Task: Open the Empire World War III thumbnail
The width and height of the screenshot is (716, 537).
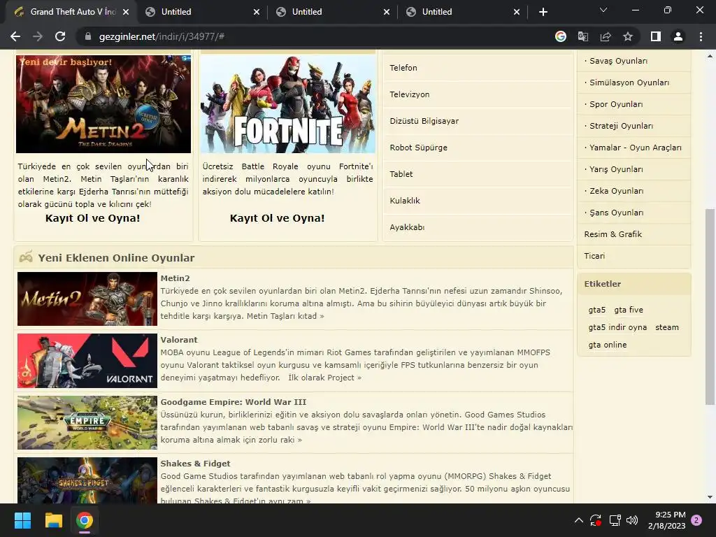Action: (x=87, y=423)
